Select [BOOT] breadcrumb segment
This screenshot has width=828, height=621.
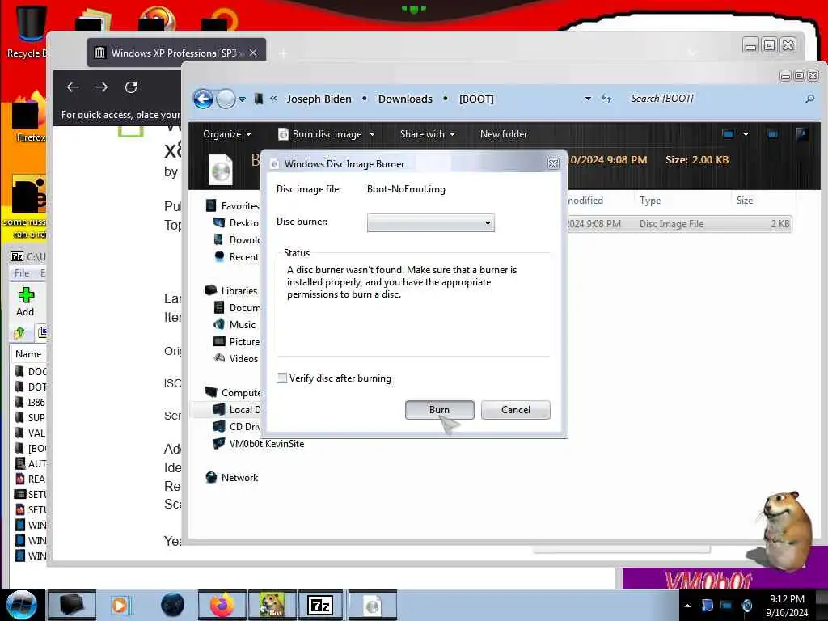[476, 99]
